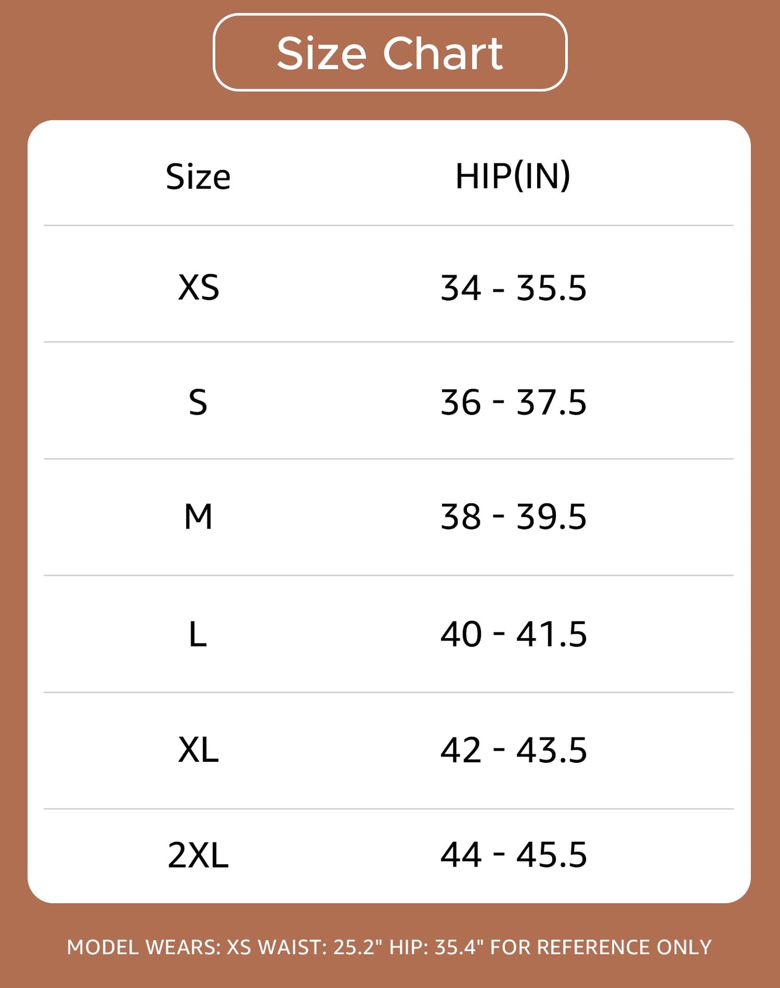Click the divider line below the header row
The width and height of the screenshot is (780, 988).
point(389,225)
